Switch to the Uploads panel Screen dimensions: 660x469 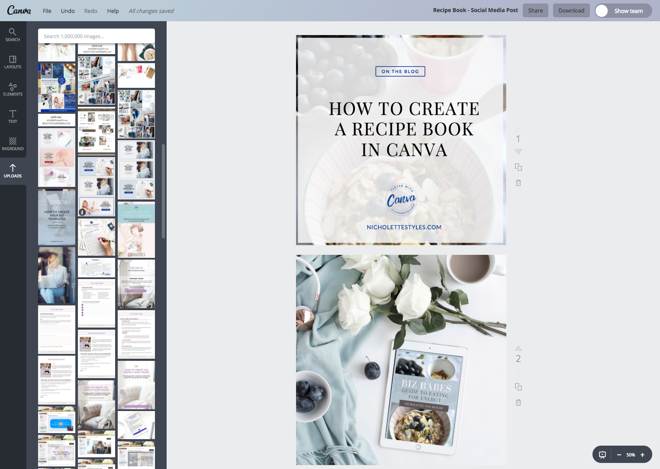pyautogui.click(x=13, y=171)
